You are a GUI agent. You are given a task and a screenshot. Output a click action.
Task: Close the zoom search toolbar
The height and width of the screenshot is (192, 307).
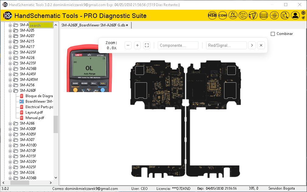tap(261, 45)
